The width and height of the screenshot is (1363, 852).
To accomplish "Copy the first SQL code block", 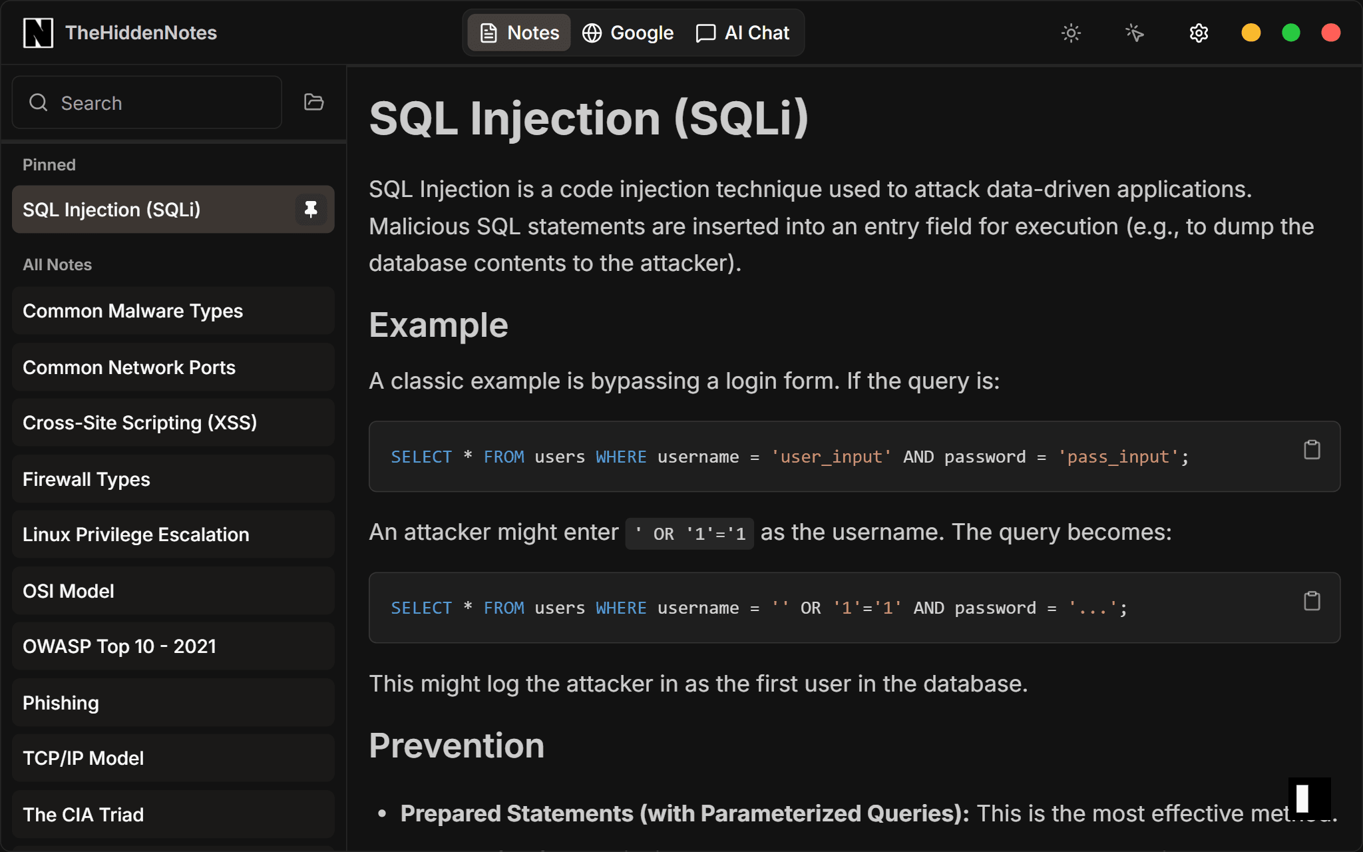I will point(1311,450).
